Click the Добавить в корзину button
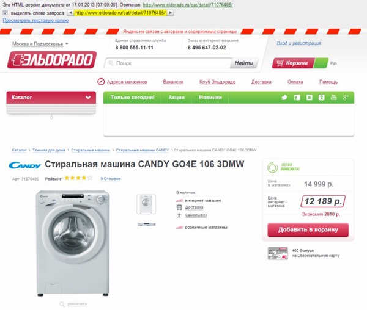This screenshot has height=310, width=367. (x=308, y=229)
